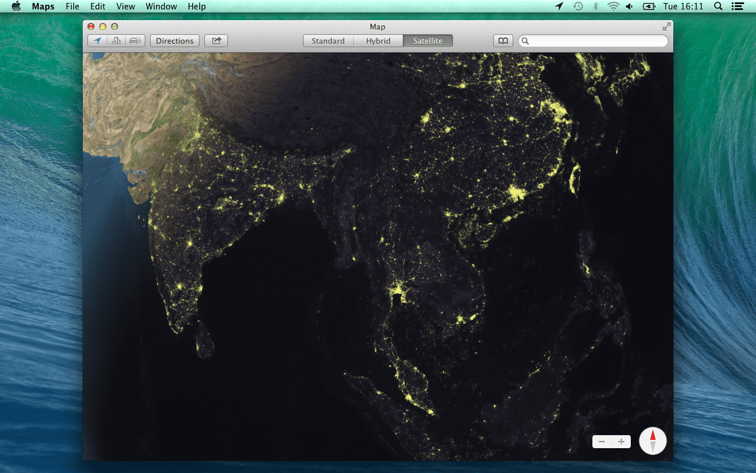
Task: Open the Apple menu
Action: tap(16, 7)
